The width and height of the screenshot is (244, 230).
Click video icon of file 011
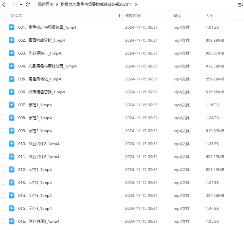tap(12, 156)
